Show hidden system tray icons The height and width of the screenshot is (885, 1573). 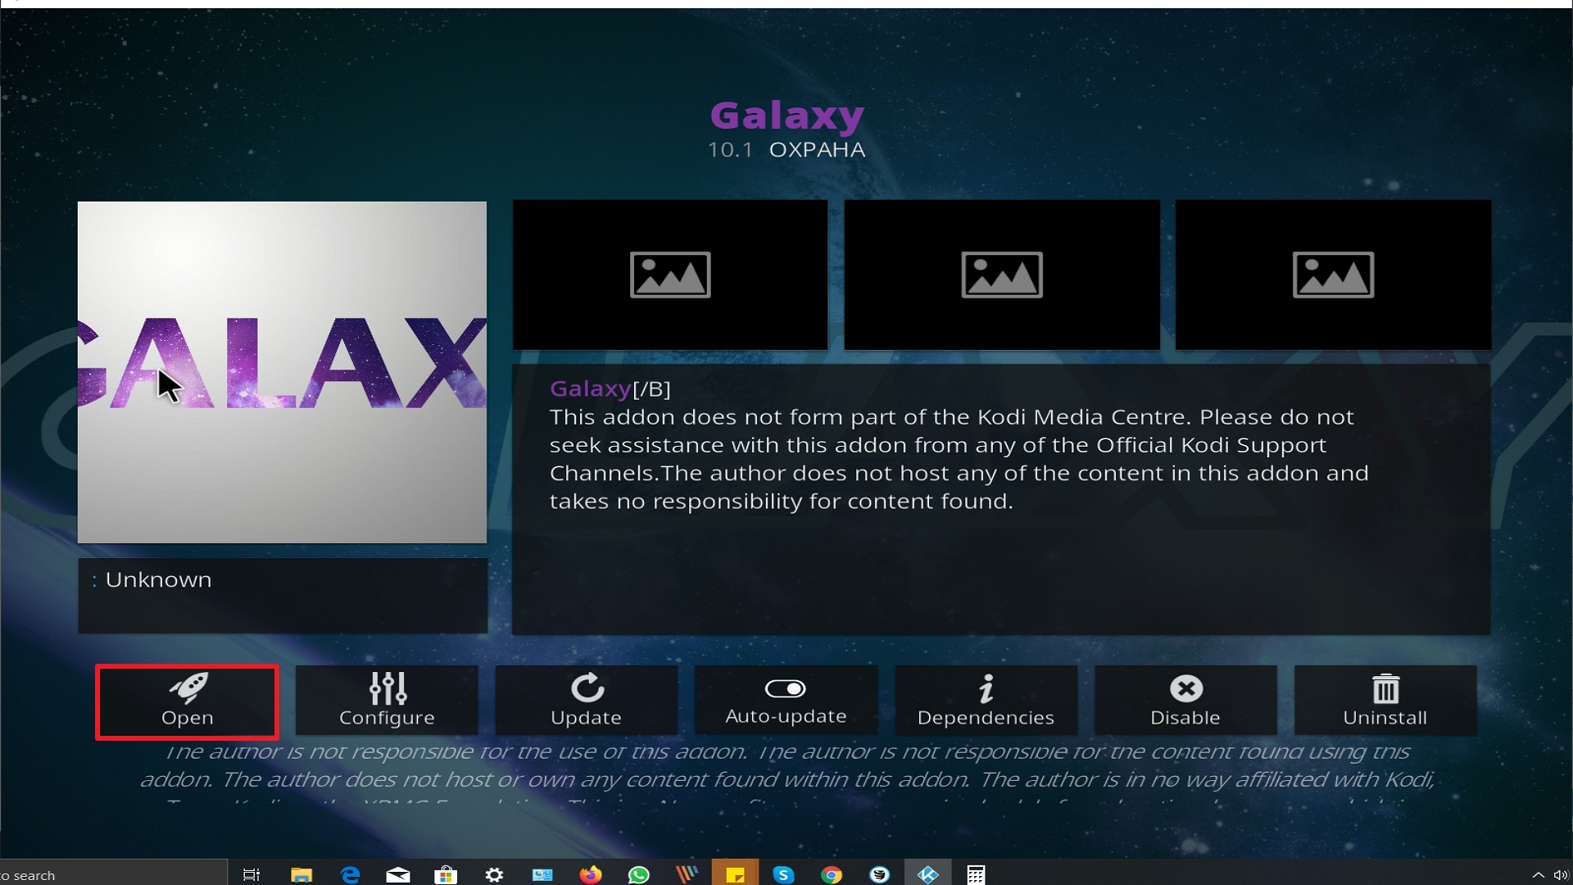tap(1538, 874)
